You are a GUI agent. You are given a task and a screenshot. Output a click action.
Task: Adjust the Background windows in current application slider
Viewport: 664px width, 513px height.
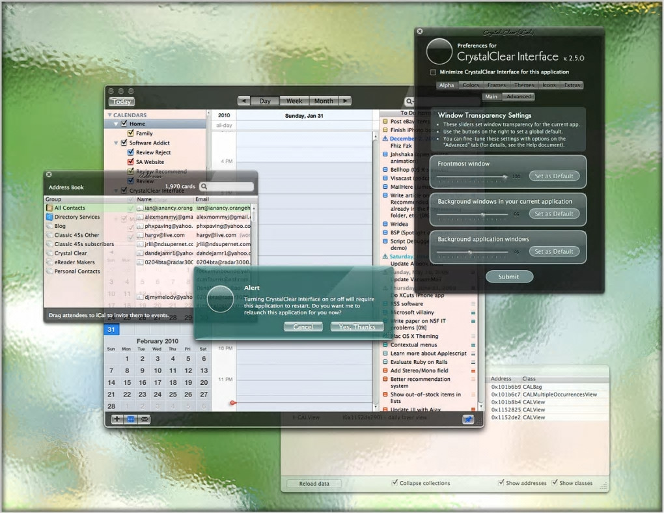click(x=483, y=214)
